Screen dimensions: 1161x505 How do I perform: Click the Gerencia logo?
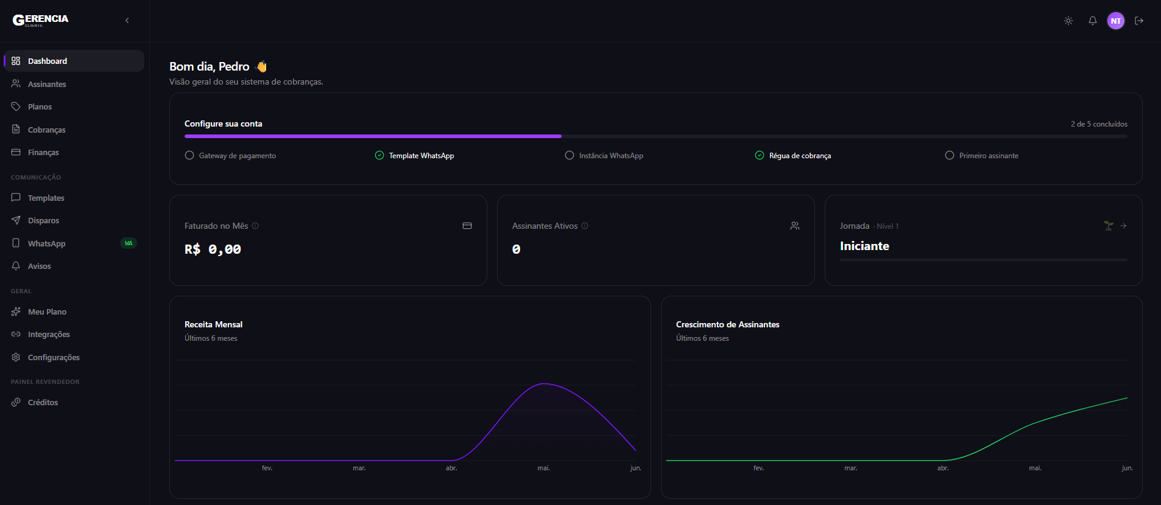41,20
